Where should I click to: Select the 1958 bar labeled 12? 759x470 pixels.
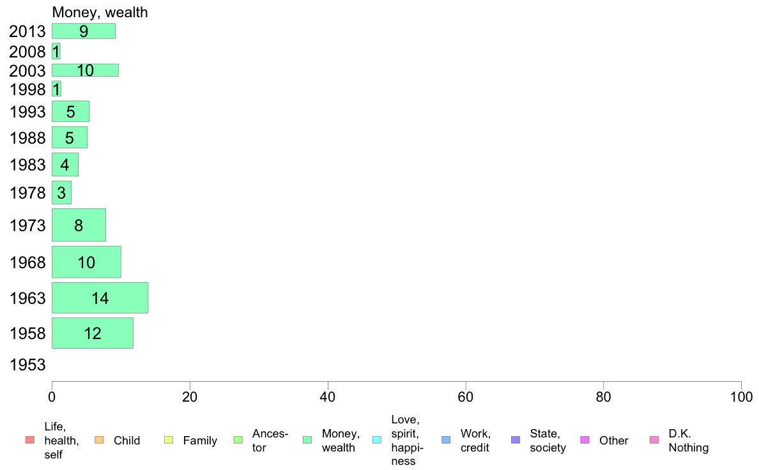point(93,333)
